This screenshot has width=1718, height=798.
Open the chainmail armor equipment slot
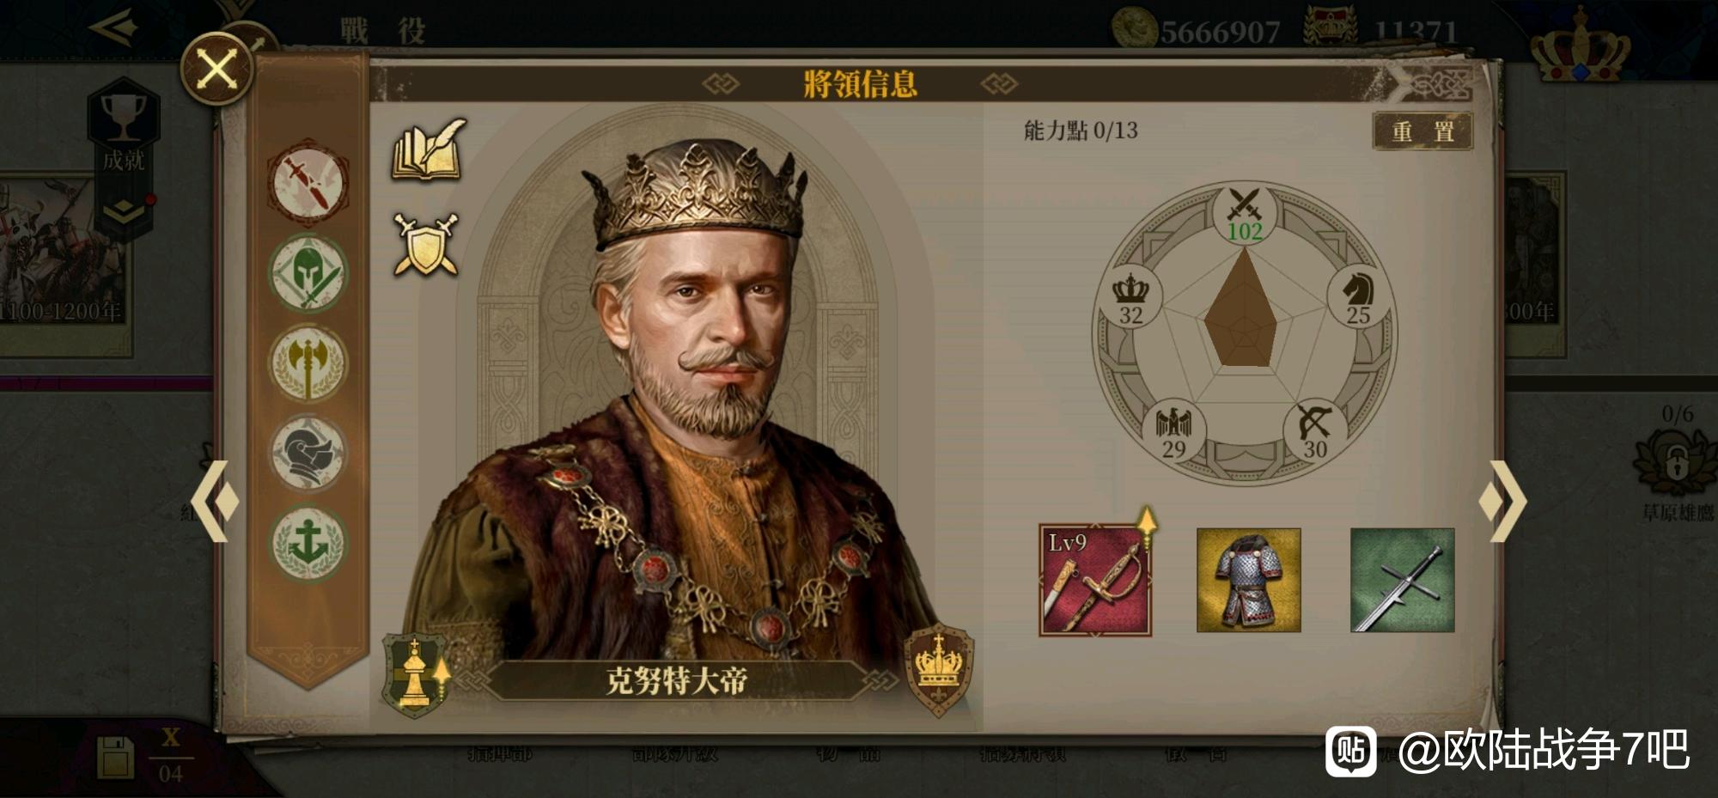coord(1249,580)
